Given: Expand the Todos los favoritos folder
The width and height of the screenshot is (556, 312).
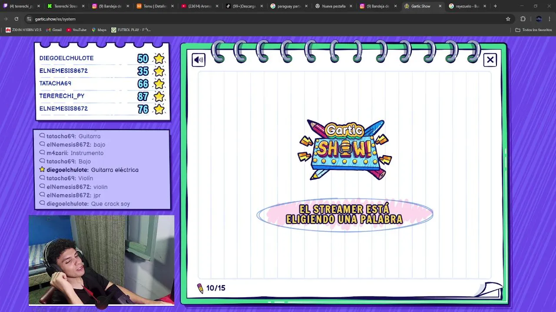Looking at the screenshot, I should (x=533, y=30).
